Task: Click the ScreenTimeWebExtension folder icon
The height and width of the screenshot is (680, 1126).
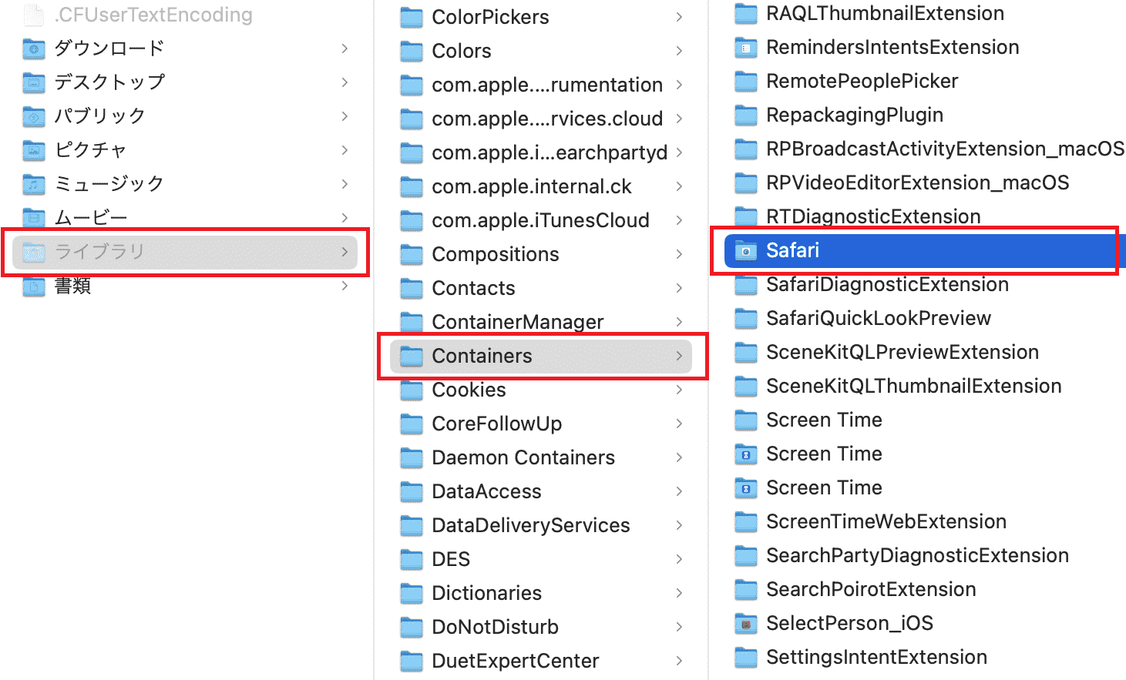Action: point(746,522)
